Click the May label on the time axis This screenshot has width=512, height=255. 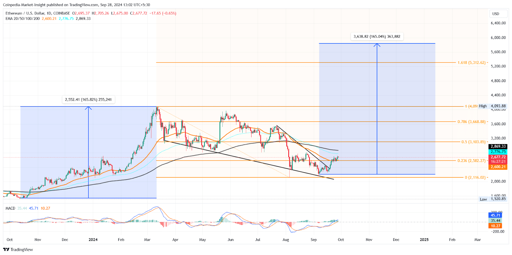[203, 240]
